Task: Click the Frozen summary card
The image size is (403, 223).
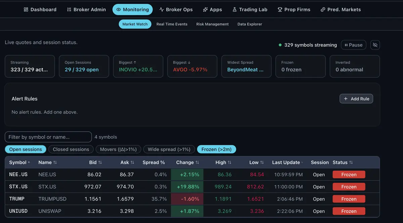Action: coord(301,66)
